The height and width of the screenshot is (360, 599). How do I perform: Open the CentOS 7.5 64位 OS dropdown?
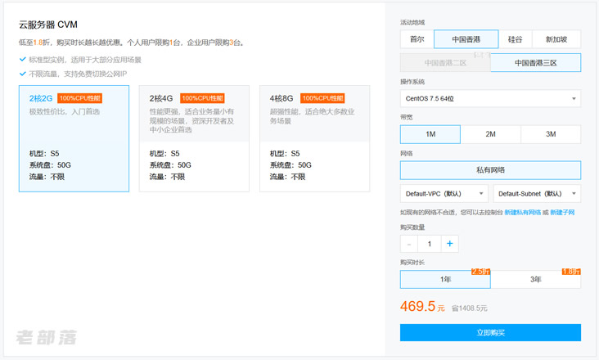(x=490, y=98)
